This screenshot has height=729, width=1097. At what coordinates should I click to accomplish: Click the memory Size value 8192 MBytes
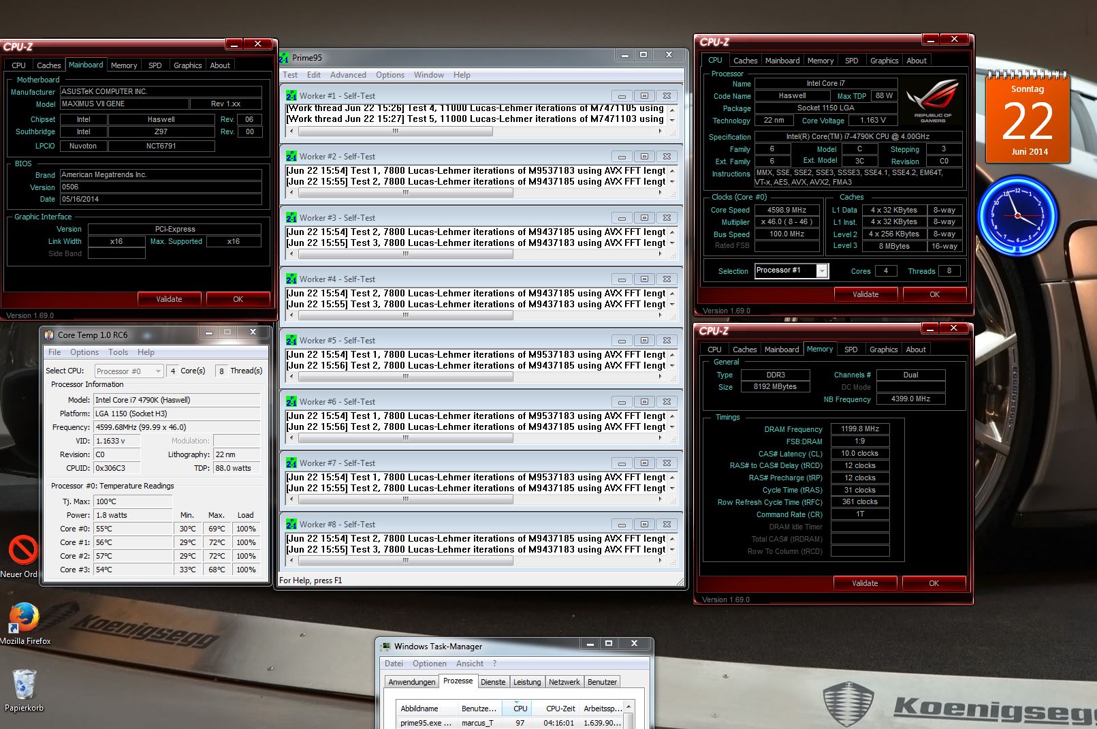click(x=775, y=387)
